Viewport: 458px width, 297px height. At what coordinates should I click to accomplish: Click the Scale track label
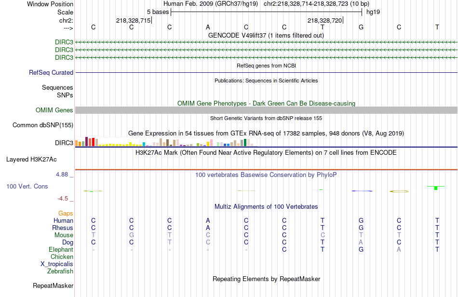(x=65, y=12)
